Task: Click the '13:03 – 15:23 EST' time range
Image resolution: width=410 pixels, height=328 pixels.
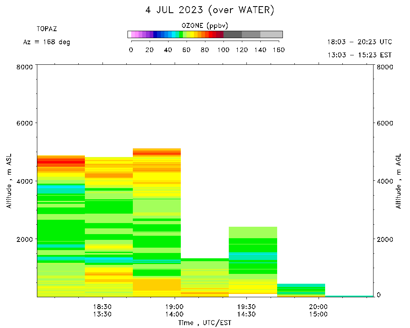Action: (x=360, y=55)
